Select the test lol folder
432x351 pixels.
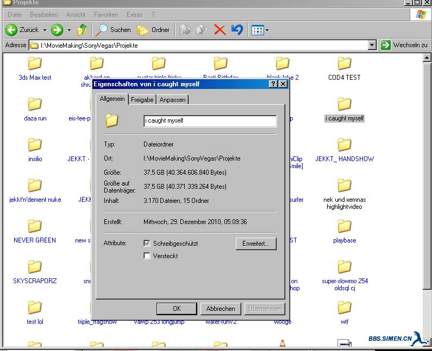point(35,313)
